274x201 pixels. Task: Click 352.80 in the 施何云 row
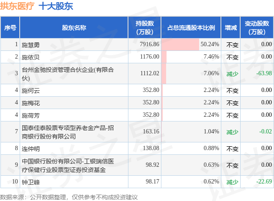tap(151, 90)
